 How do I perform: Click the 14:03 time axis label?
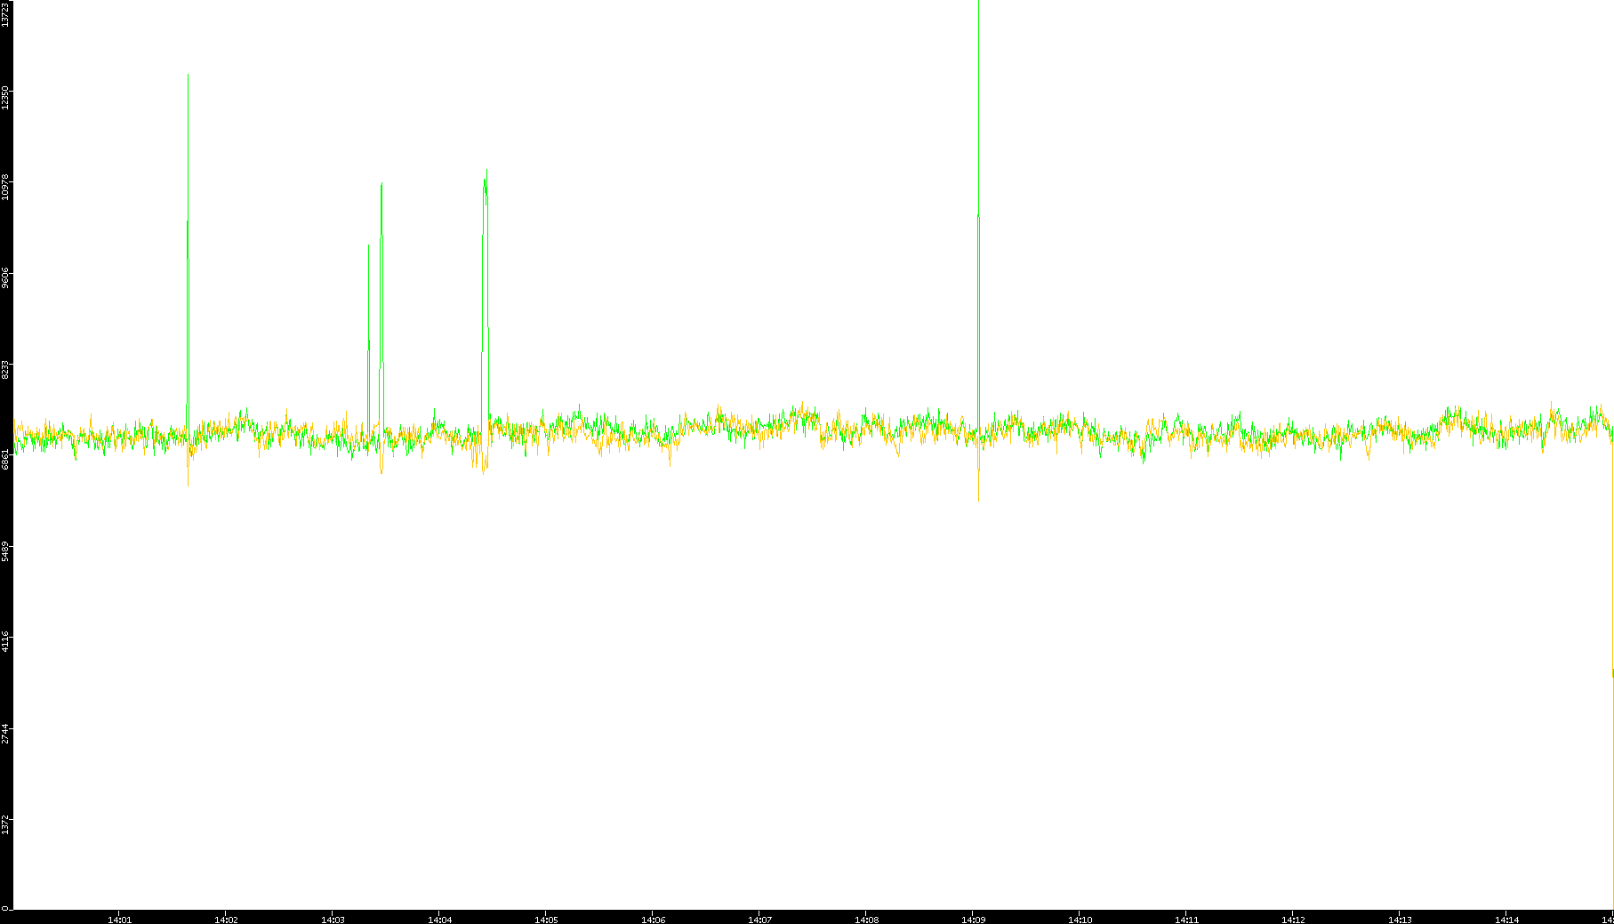tap(333, 920)
